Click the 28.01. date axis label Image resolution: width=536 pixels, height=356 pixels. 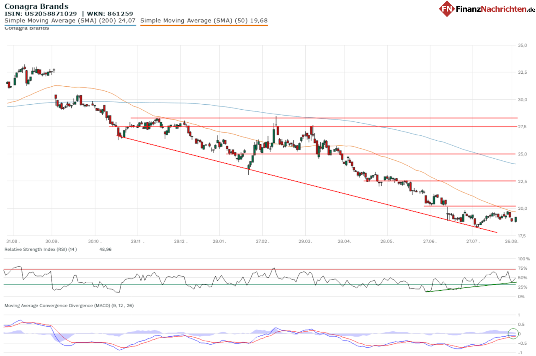point(219,242)
